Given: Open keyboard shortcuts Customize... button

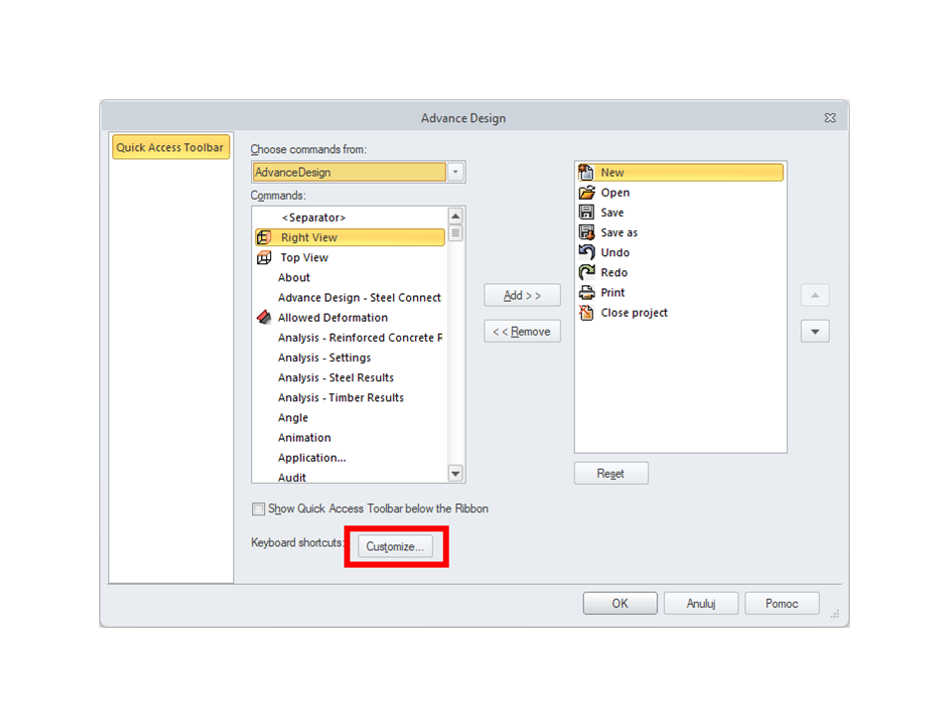Looking at the screenshot, I should pyautogui.click(x=395, y=546).
